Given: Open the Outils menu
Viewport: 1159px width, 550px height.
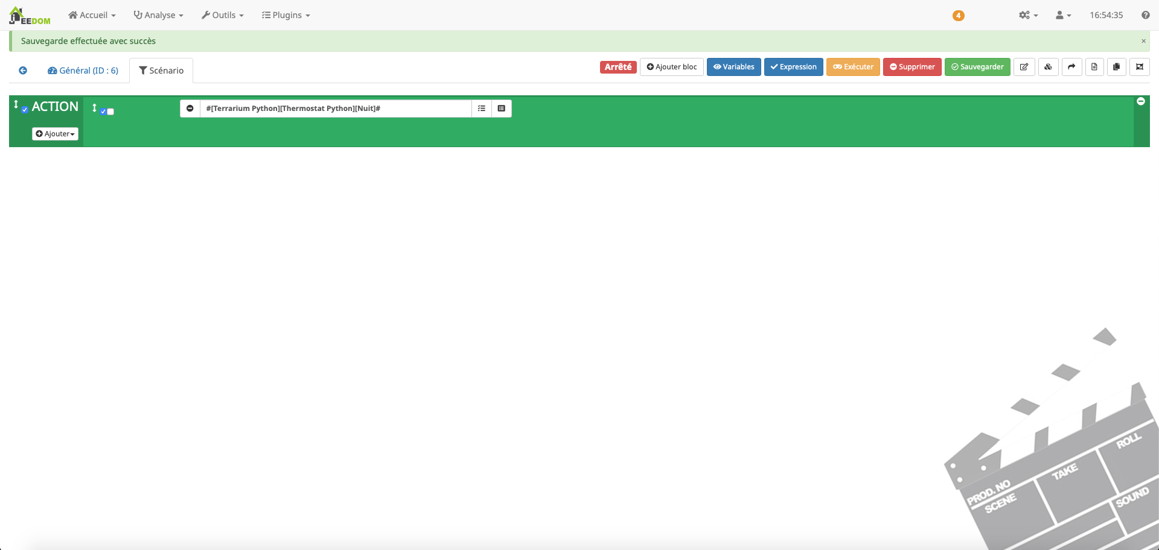Looking at the screenshot, I should (223, 15).
